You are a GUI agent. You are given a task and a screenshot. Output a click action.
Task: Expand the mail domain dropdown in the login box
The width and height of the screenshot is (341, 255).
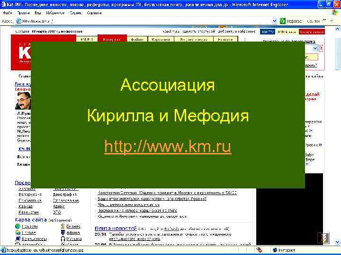[x=315, y=49]
